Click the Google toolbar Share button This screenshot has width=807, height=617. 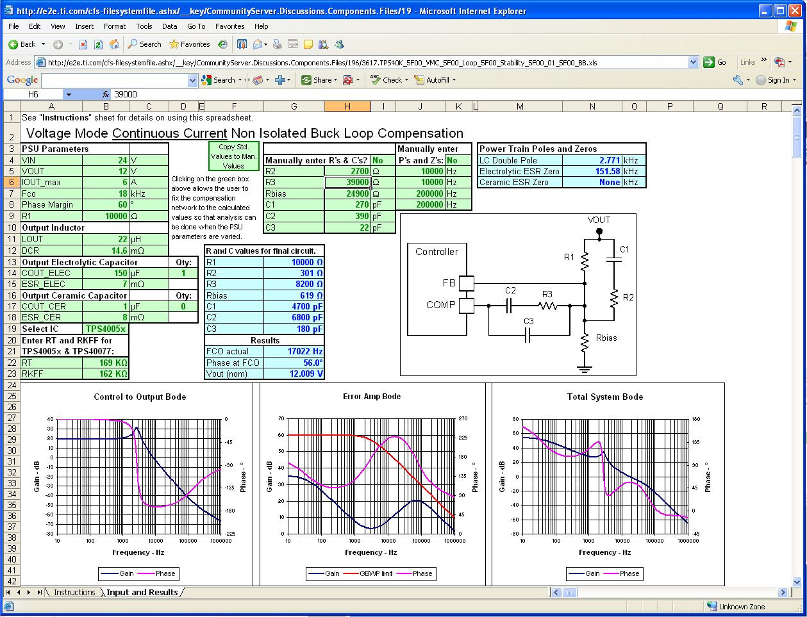(317, 80)
